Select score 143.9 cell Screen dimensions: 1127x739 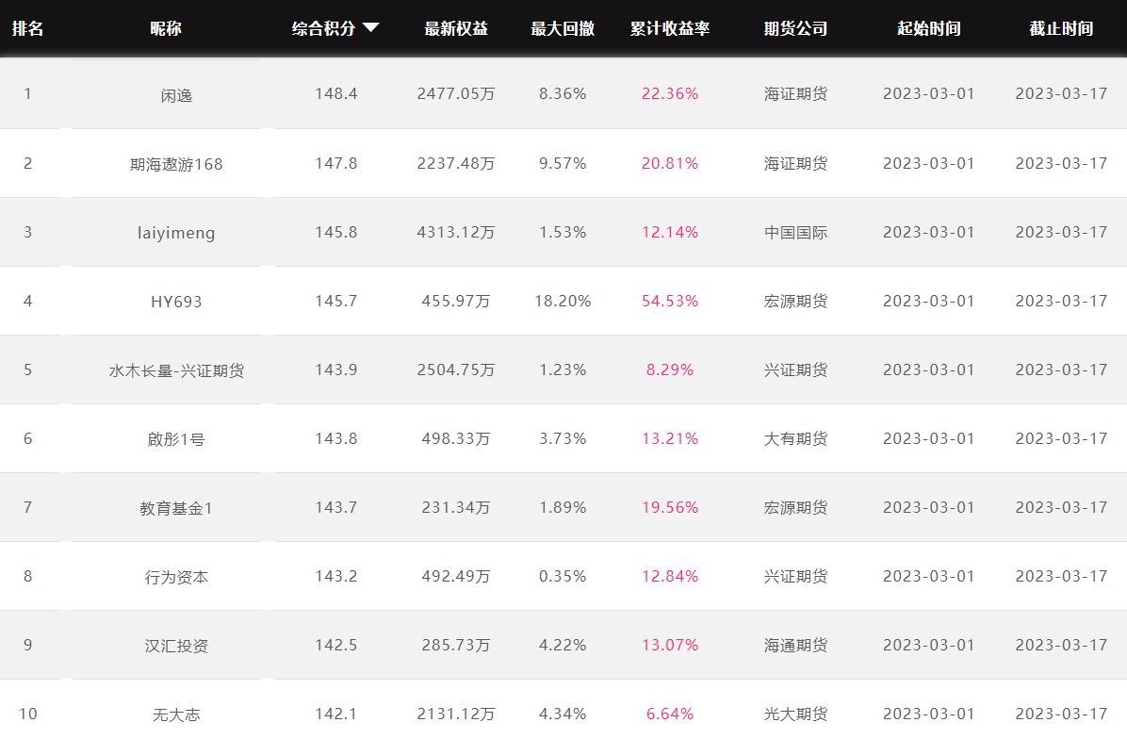pyautogui.click(x=335, y=369)
